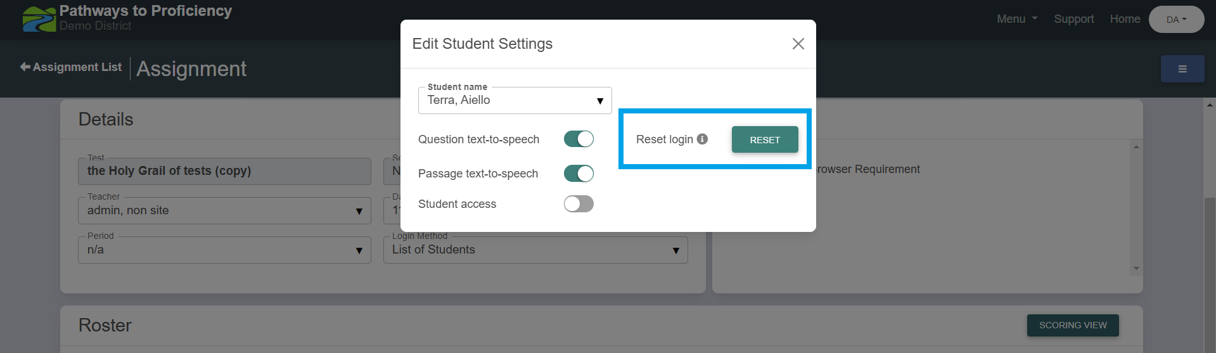Screen dimensions: 1216x353
Task: Click the page scrollbar up arrow
Action: (x=1210, y=105)
